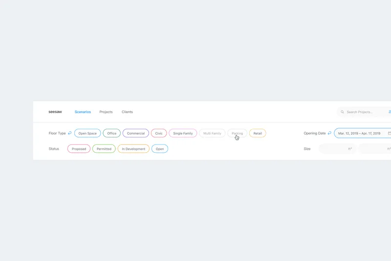The width and height of the screenshot is (391, 261).
Task: Click the search magnifier icon
Action: [x=342, y=112]
